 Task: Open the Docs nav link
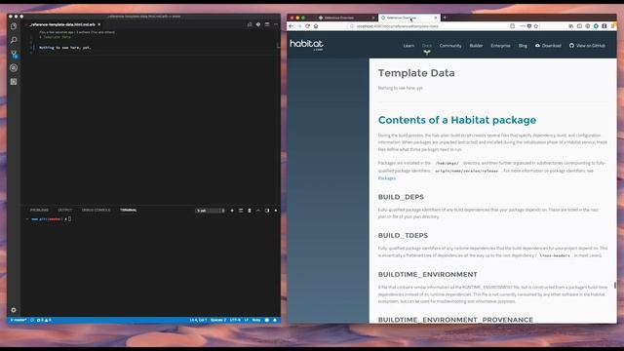(427, 46)
